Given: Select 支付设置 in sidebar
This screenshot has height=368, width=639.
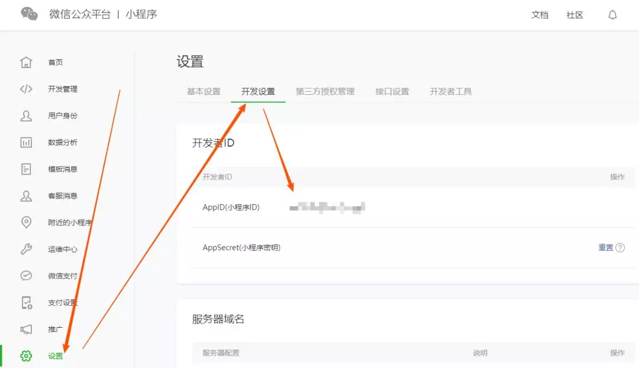Looking at the screenshot, I should [x=63, y=303].
